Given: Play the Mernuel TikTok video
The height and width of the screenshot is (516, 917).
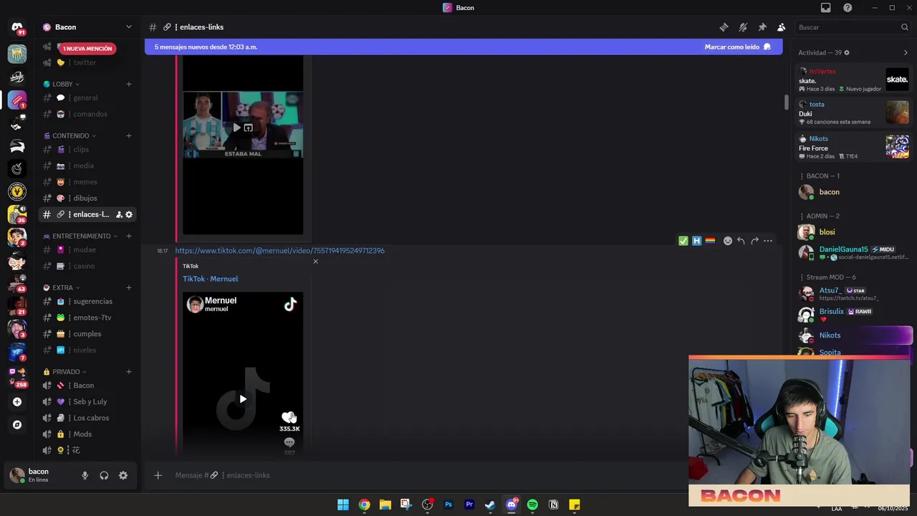Looking at the screenshot, I should (243, 399).
